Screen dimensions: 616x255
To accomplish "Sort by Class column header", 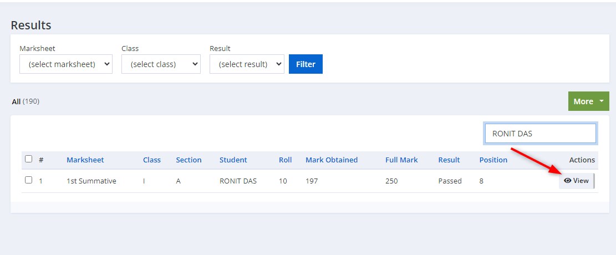I will click(151, 160).
